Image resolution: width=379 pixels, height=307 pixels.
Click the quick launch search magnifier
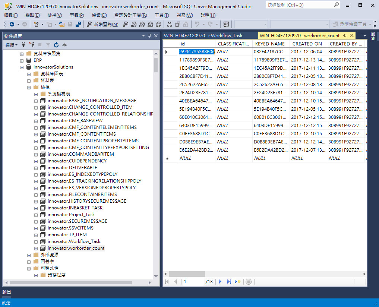[x=336, y=5]
